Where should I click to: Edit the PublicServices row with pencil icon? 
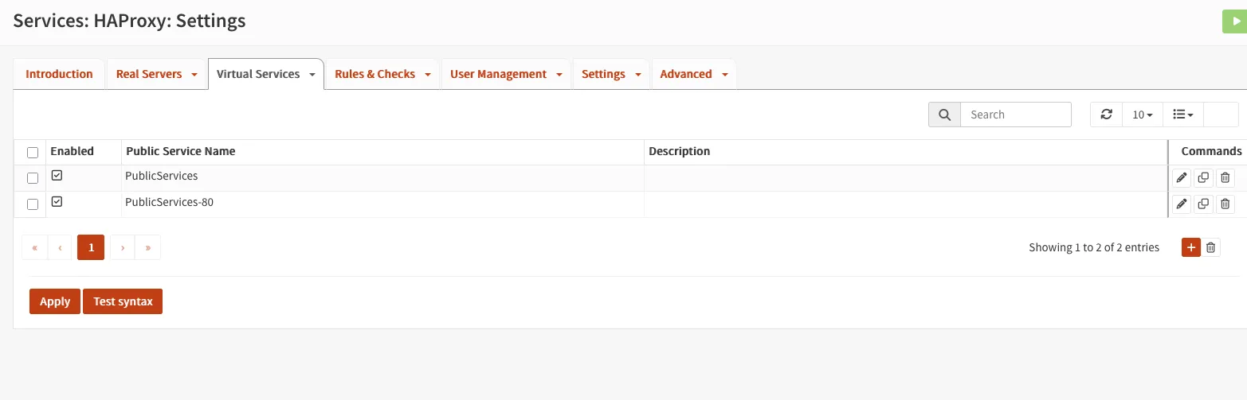coord(1182,178)
